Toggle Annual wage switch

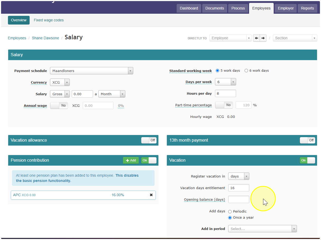[x=59, y=105]
